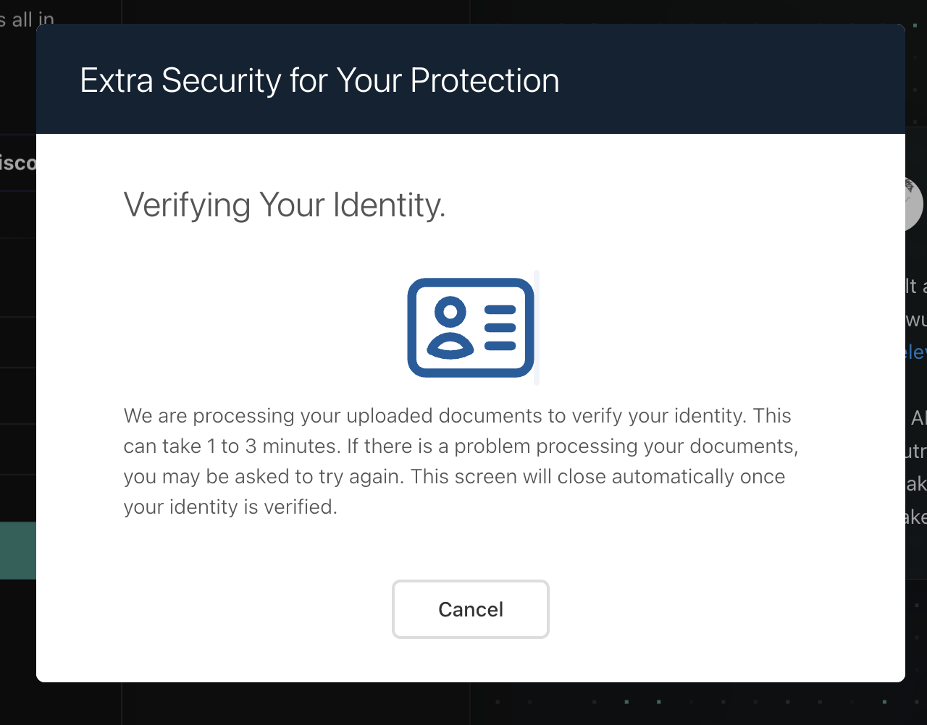Click the phrase "1 to 3 minutes"
The image size is (927, 725).
coord(272,446)
